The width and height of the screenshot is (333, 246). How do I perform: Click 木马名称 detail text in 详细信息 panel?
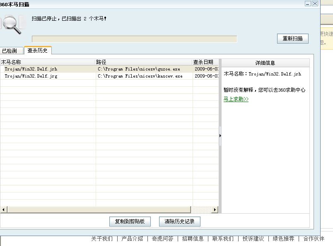263,74
